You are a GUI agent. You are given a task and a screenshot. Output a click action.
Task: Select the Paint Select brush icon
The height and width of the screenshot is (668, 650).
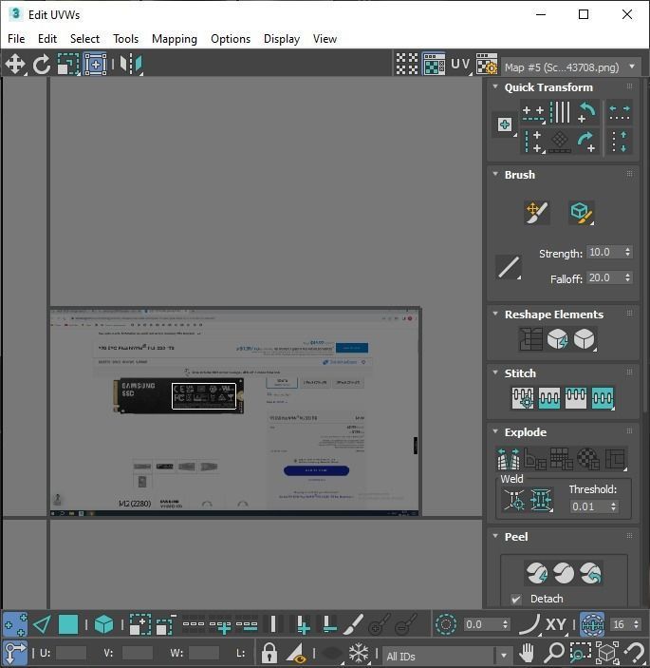[353, 624]
